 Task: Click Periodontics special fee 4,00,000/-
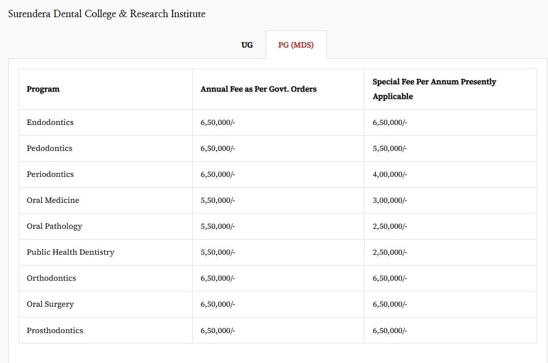pos(390,174)
